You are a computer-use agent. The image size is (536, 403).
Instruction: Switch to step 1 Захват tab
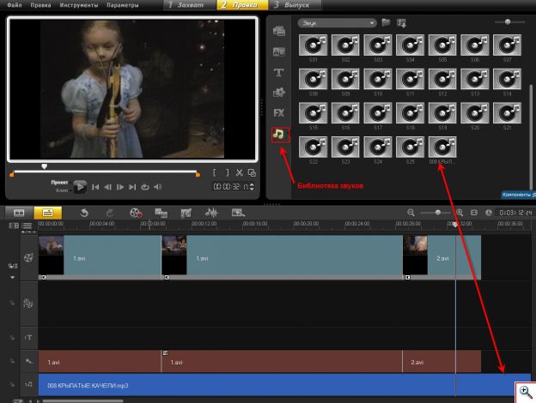[x=189, y=5]
